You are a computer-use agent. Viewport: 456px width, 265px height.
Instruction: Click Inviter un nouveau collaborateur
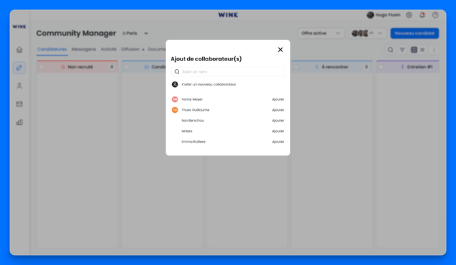208,84
